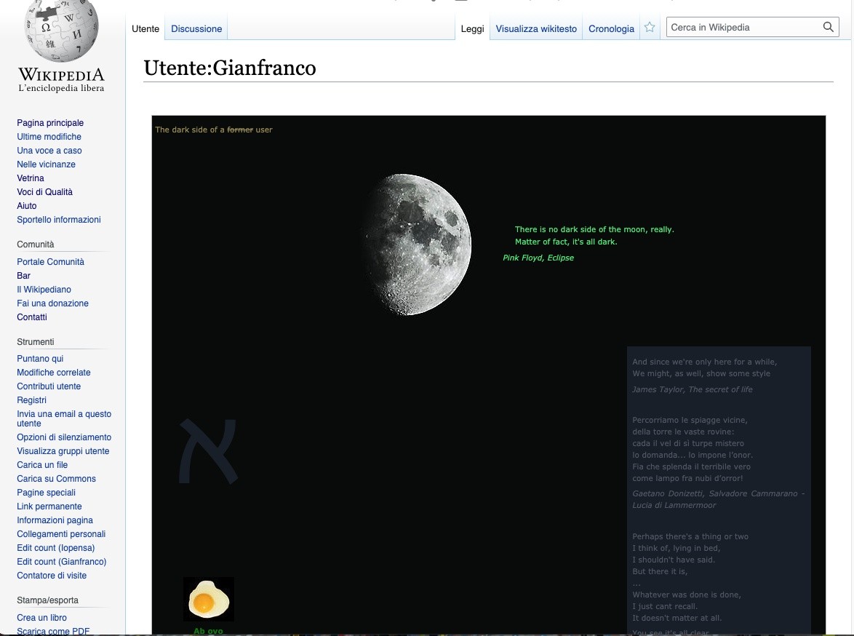Open Portale Comunità link
854x636 pixels.
tap(51, 261)
